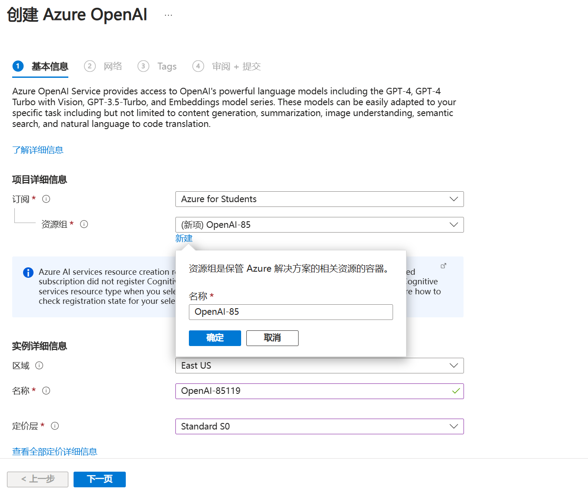Click the info icon next to 定价层
This screenshot has width=588, height=496.
pyautogui.click(x=55, y=426)
